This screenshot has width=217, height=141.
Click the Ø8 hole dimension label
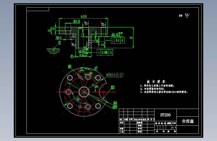70,66
